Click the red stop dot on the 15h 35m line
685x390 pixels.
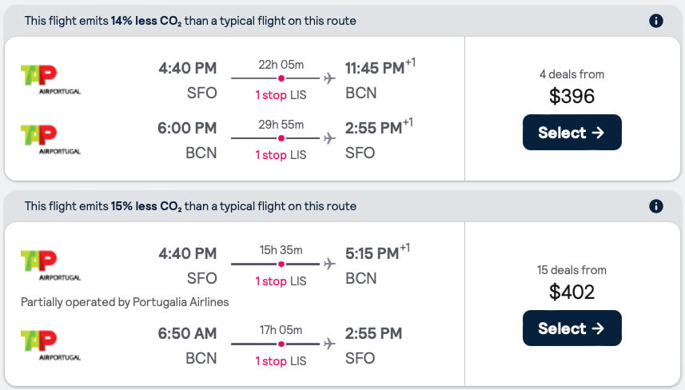(281, 264)
